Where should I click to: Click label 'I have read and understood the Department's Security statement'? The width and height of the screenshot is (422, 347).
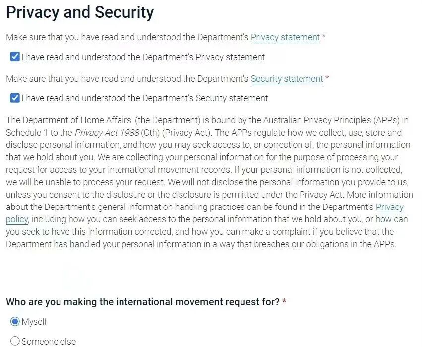pos(144,98)
